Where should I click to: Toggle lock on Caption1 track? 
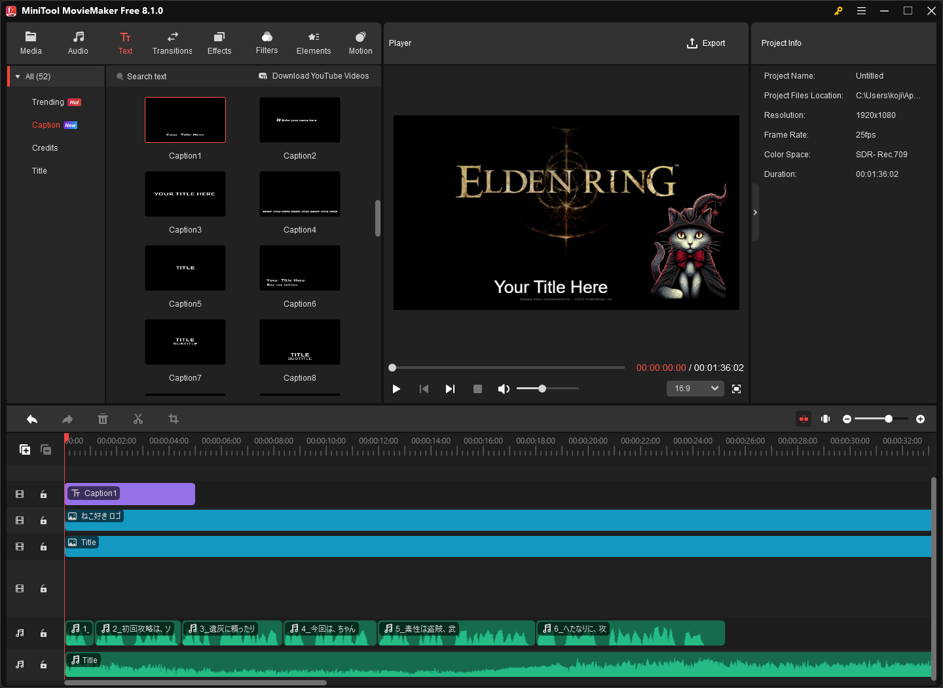(43, 494)
